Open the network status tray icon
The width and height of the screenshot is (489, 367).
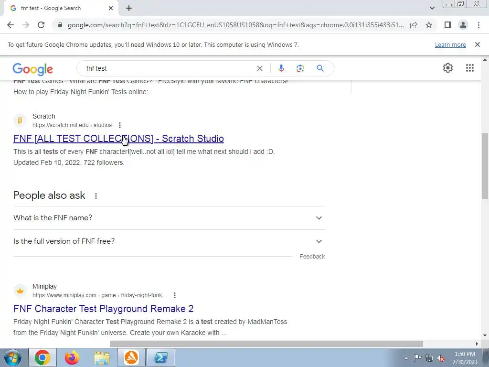click(x=429, y=358)
